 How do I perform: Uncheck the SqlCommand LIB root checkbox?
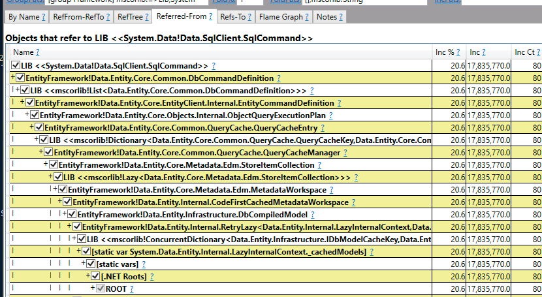(x=16, y=65)
